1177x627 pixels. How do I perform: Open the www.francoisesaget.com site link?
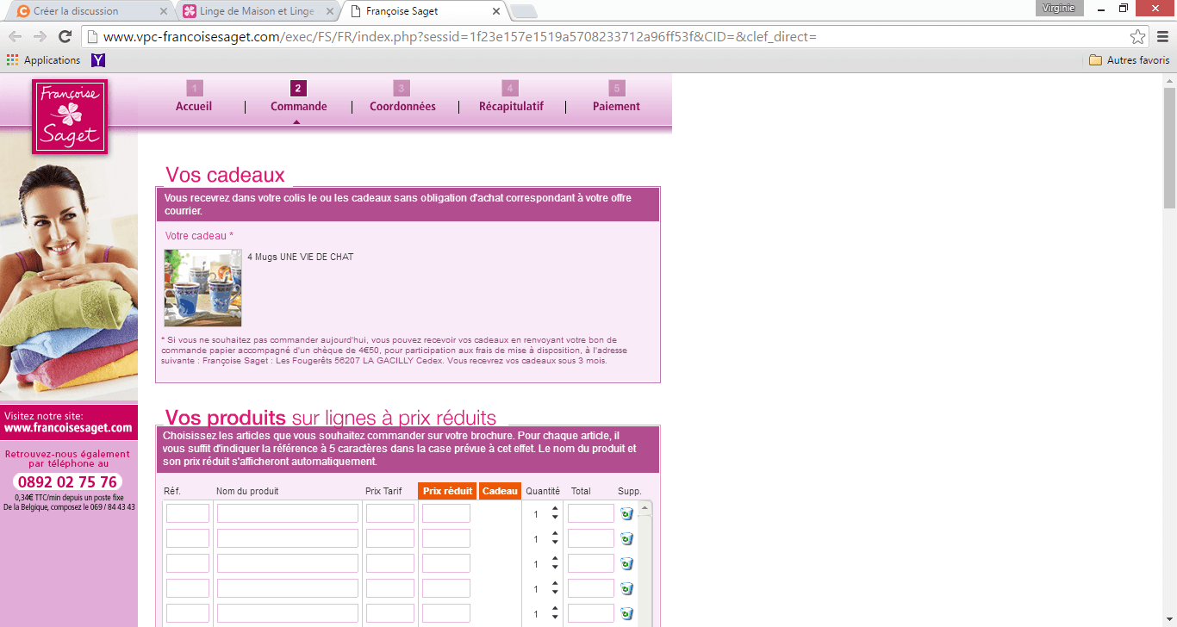[69, 427]
